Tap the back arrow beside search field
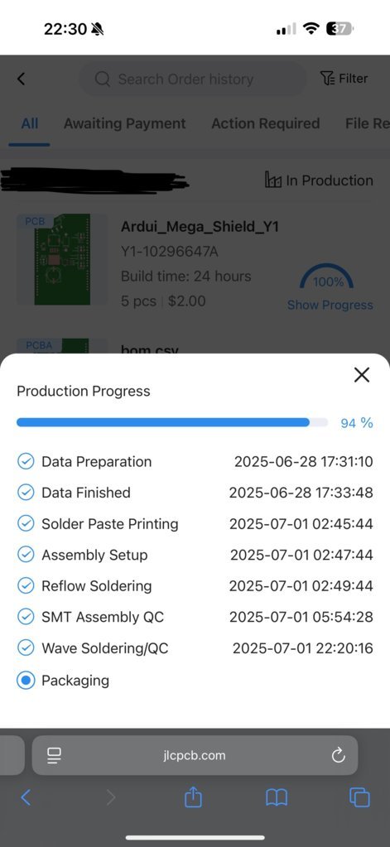The height and width of the screenshot is (847, 390). [21, 79]
